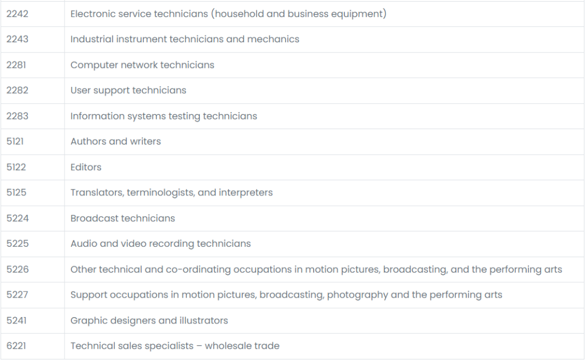Click Electronic service technicians row text
Viewport: 585px width, 360px height.
[229, 14]
